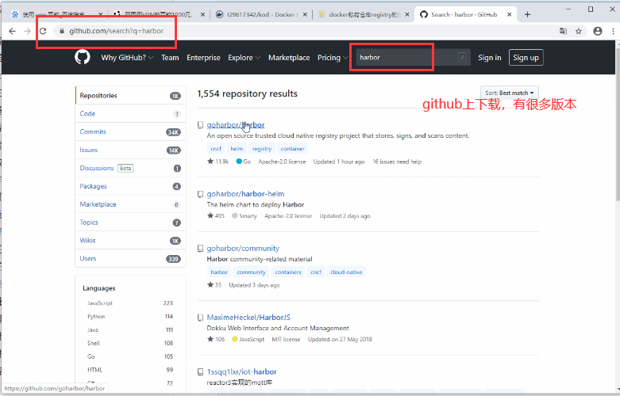The width and height of the screenshot is (620, 396).
Task: Click repo icon beside goharbor/harbor
Action: 201,125
